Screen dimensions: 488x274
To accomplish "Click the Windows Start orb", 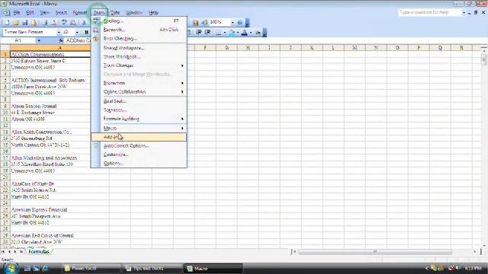I will [11, 268].
